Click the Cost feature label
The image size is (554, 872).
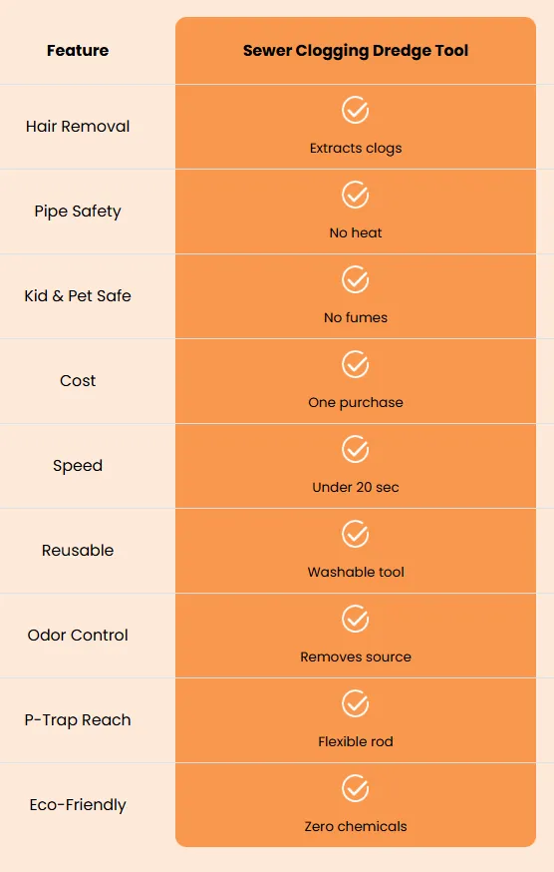(x=78, y=381)
